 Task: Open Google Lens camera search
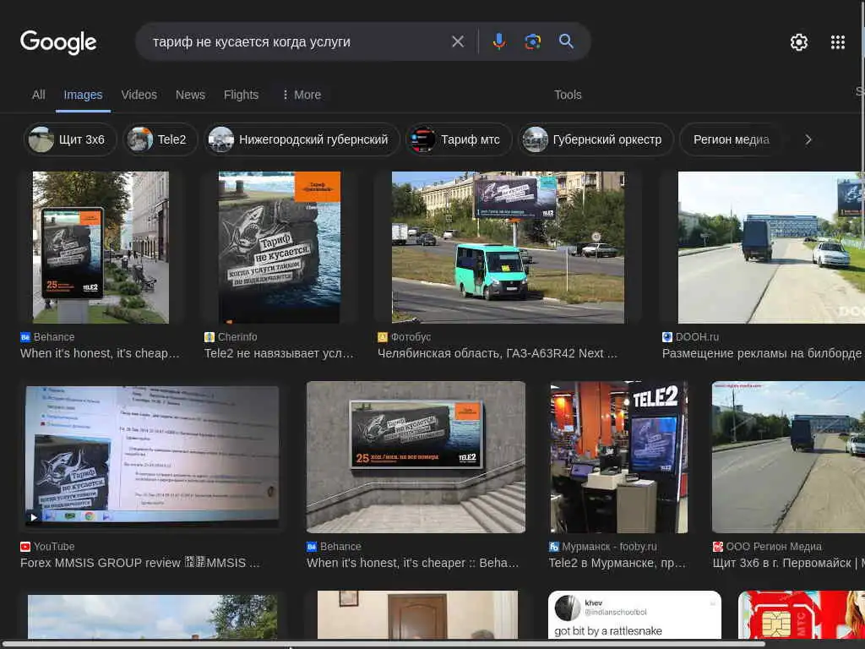click(532, 41)
